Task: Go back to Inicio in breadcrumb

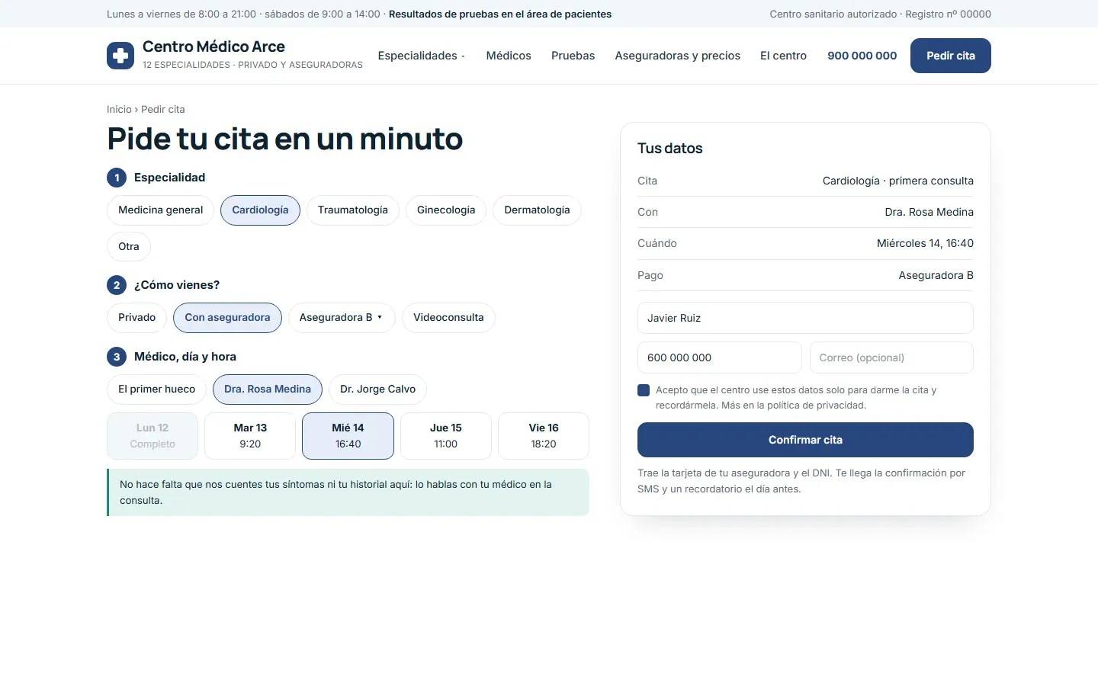Action: [x=119, y=109]
